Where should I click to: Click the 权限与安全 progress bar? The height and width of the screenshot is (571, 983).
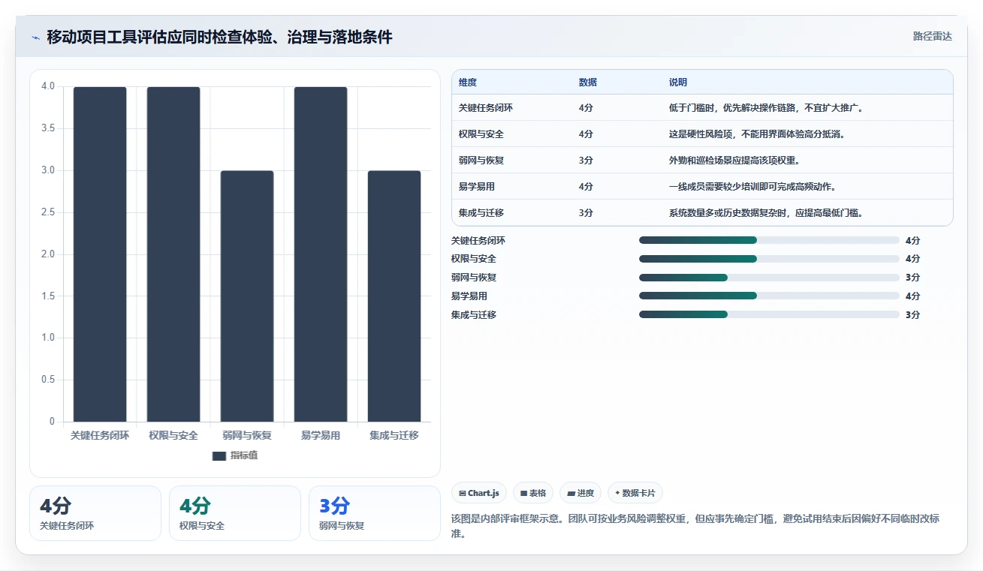[769, 259]
